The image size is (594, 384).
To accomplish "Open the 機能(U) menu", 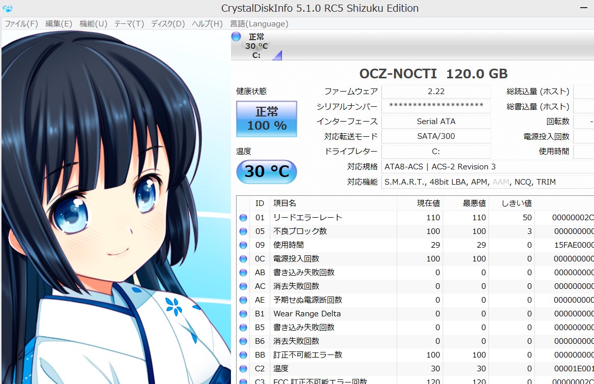I will 93,24.
